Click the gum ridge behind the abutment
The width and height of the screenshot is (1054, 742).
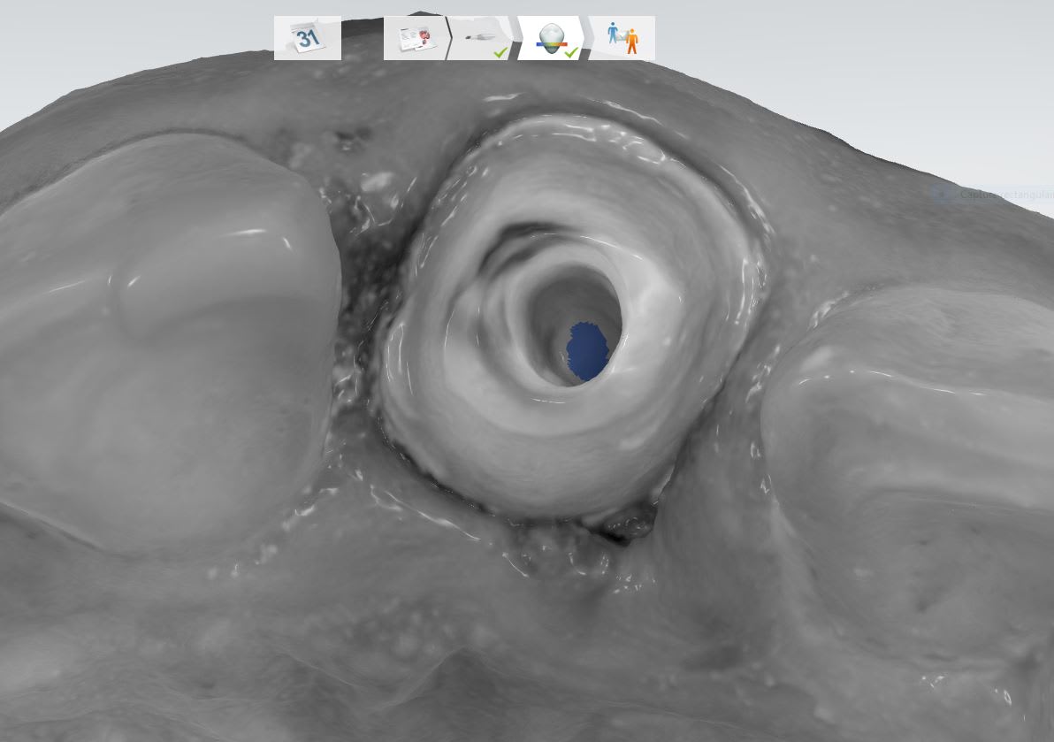click(x=566, y=88)
